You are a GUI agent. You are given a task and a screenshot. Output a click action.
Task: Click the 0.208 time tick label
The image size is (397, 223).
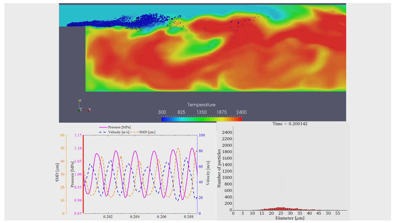(x=189, y=217)
